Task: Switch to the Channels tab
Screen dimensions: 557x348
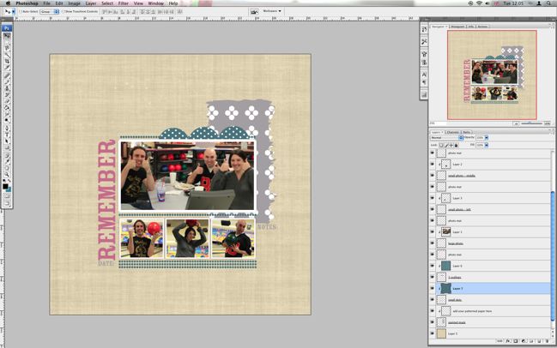Action: pos(453,132)
